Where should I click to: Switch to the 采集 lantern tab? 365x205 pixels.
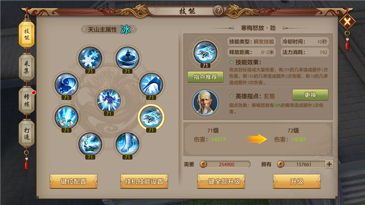click(x=26, y=67)
